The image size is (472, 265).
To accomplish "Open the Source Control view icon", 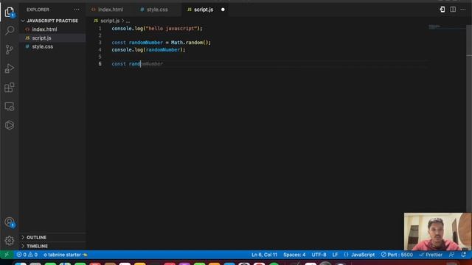I will pos(10,49).
